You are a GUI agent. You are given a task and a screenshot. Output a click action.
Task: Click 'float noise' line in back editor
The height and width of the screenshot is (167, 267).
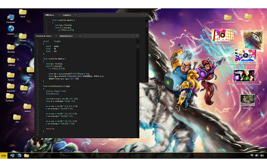63,20
